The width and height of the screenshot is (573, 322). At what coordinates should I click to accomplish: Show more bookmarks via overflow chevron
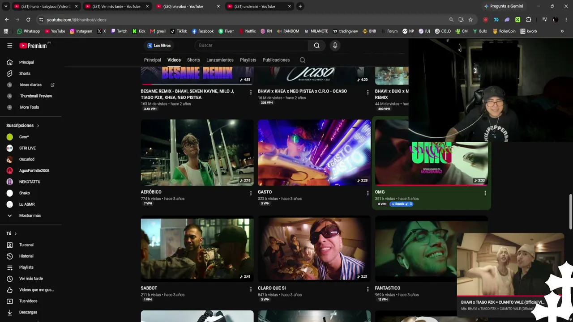click(x=562, y=31)
